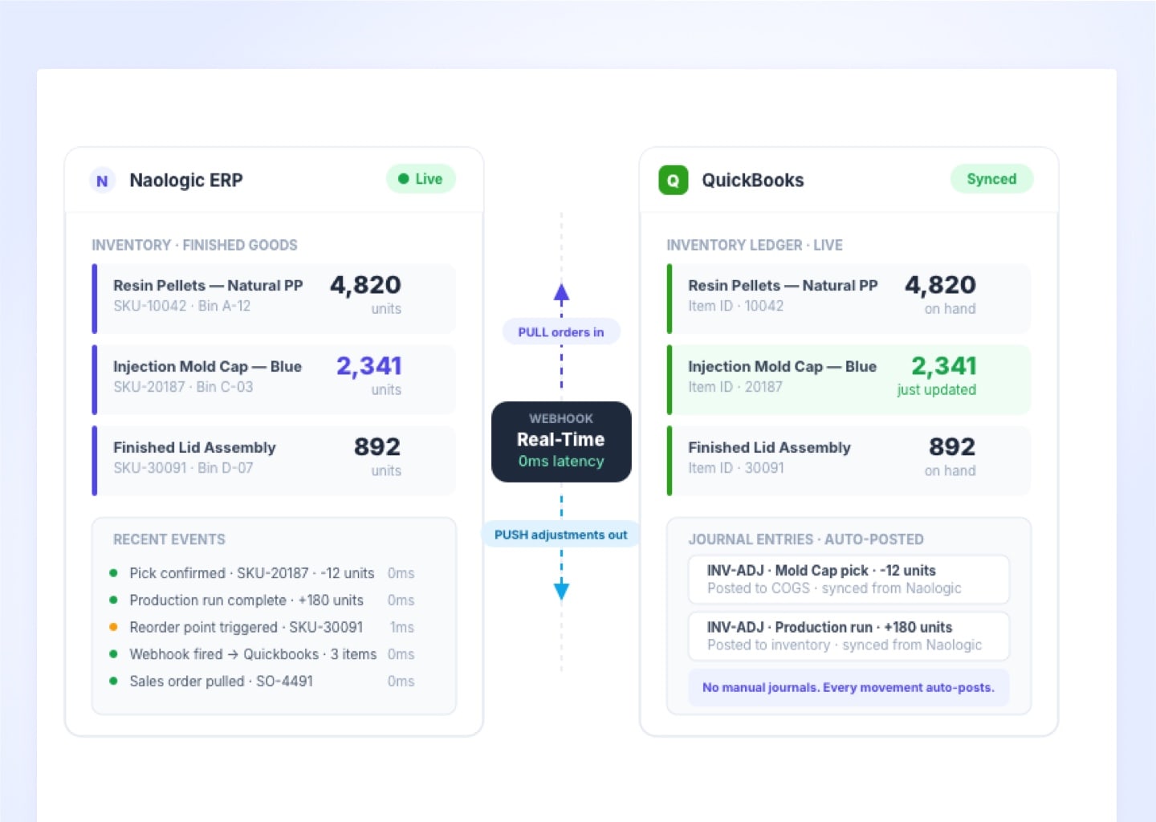
Task: Click the blue down arrow below PUSH
Action: pyautogui.click(x=561, y=591)
